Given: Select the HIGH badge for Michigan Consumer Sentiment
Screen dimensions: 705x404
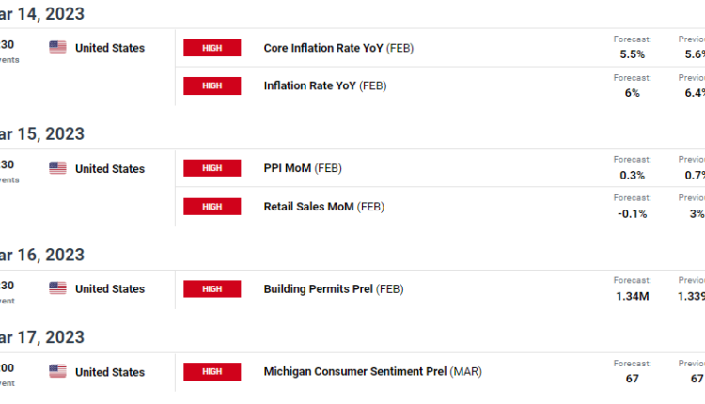Looking at the screenshot, I should [212, 372].
